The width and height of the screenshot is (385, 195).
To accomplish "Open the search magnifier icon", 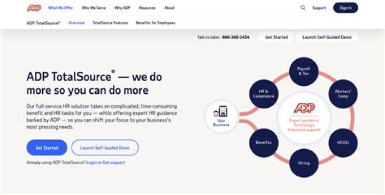I will (303, 8).
